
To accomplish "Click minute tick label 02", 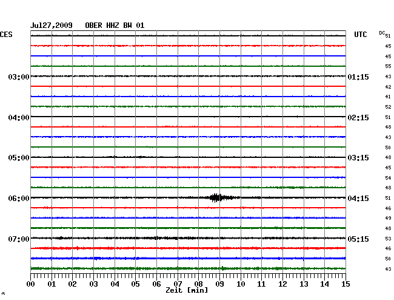I will (x=72, y=284).
